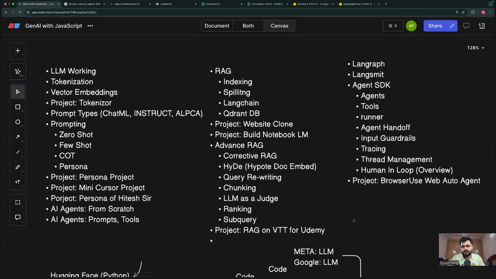Image resolution: width=496 pixels, height=279 pixels.
Task: Click the text 'Project: Website Clone'
Action: (254, 124)
